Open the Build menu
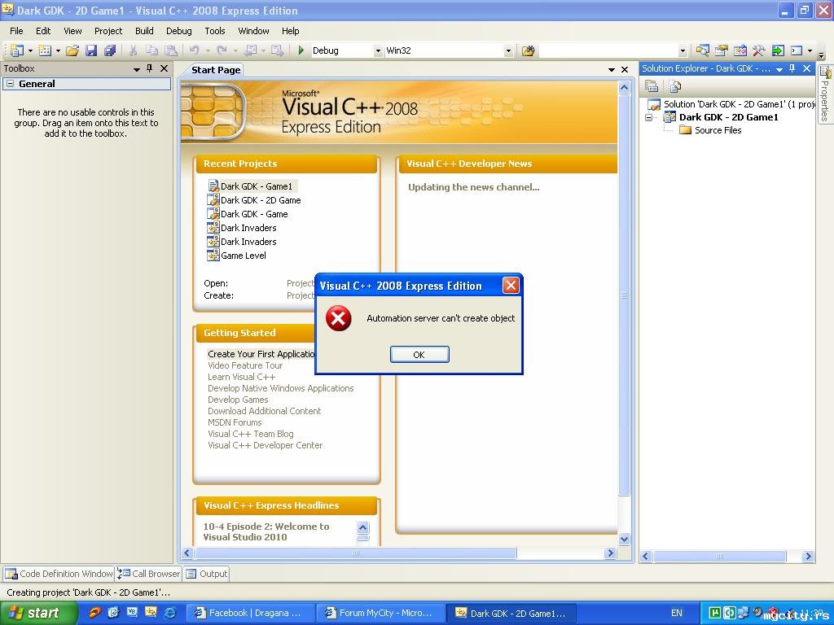Screen dimensions: 834x625 coord(144,31)
